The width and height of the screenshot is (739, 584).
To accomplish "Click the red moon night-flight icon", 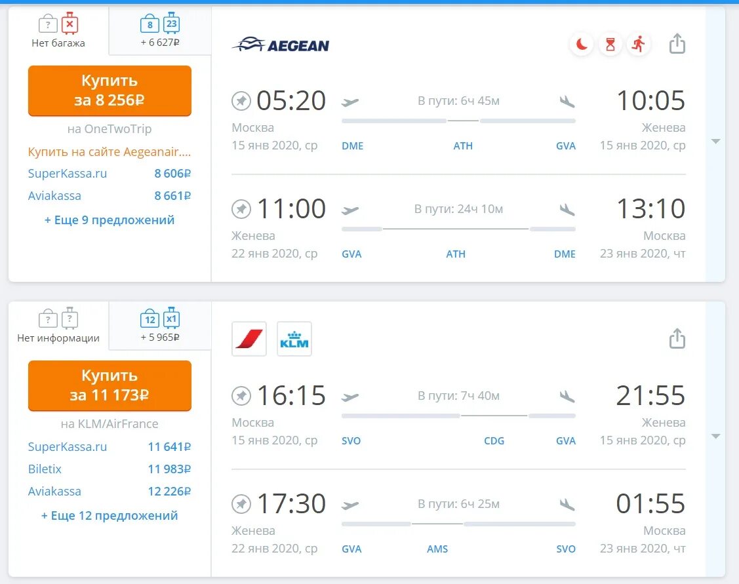I will pyautogui.click(x=581, y=45).
